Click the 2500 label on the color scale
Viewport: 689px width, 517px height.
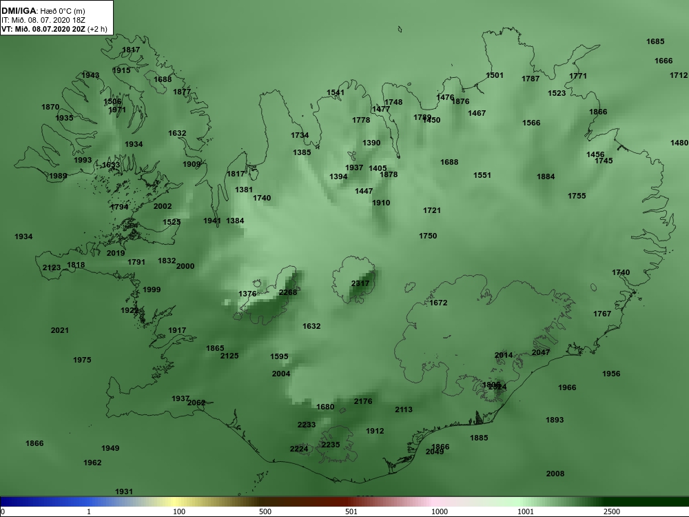[x=612, y=511]
